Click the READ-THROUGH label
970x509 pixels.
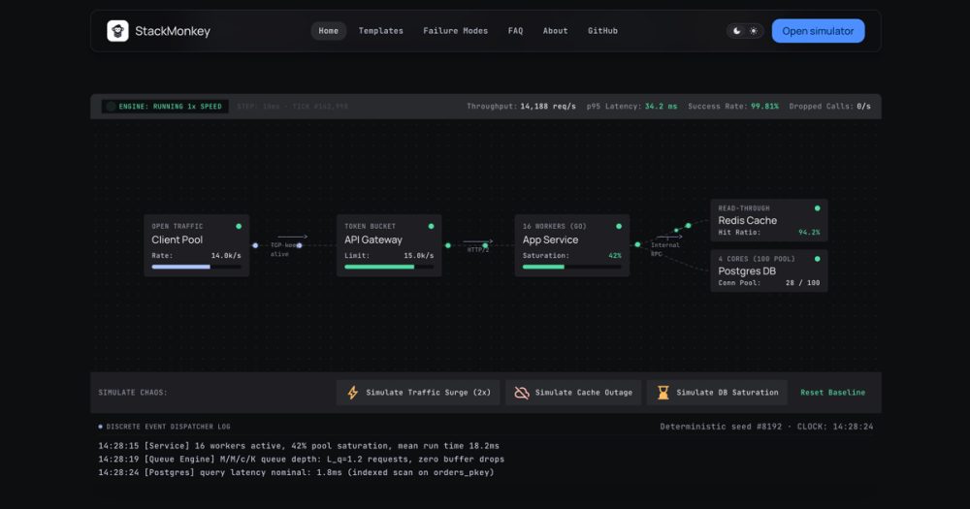[744, 208]
